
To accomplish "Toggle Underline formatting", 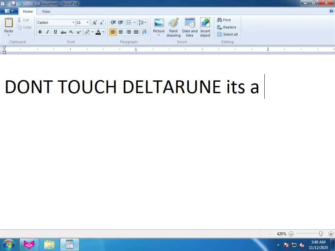I will coord(55,32).
